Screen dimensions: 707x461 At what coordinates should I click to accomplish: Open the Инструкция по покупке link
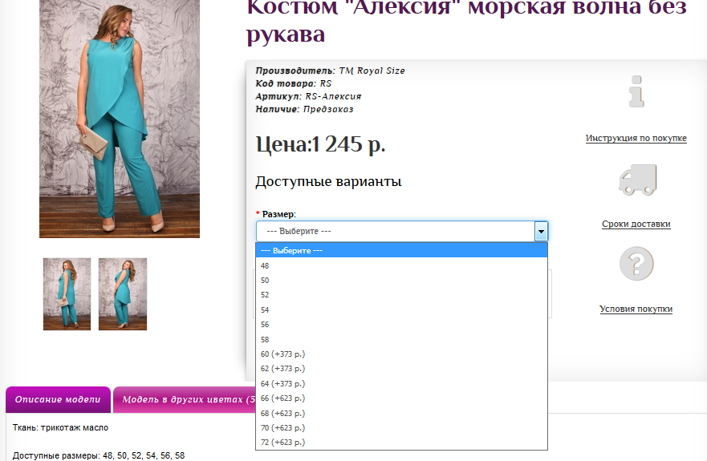pyautogui.click(x=636, y=138)
